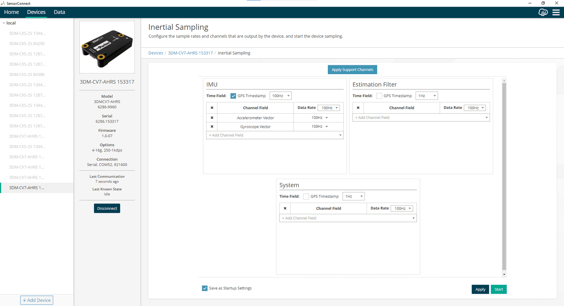Screen dimensions: 564x306
Task: Click Apply Support Channels button
Action: click(352, 70)
